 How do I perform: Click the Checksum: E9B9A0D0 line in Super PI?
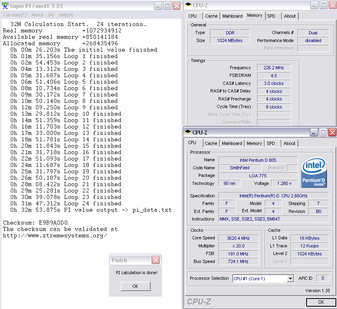click(x=35, y=223)
